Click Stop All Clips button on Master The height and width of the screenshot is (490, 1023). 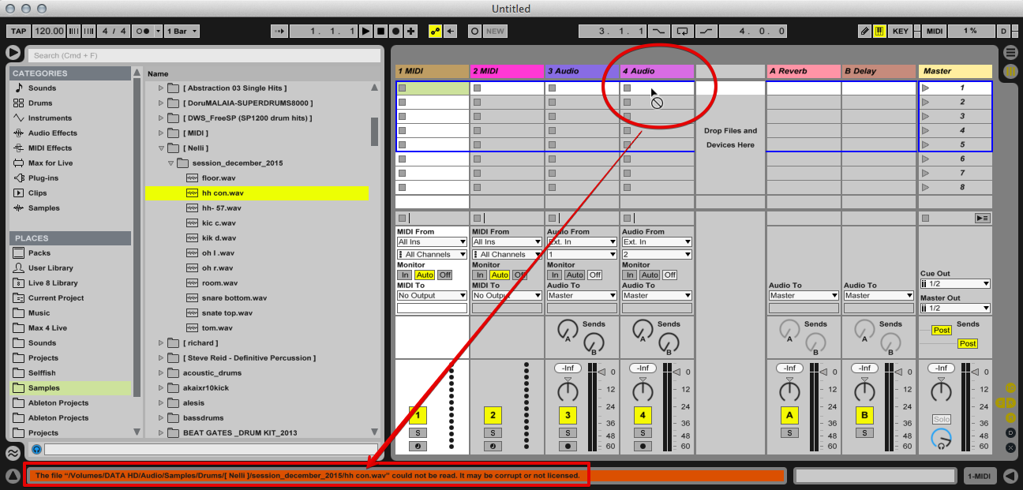click(x=925, y=218)
